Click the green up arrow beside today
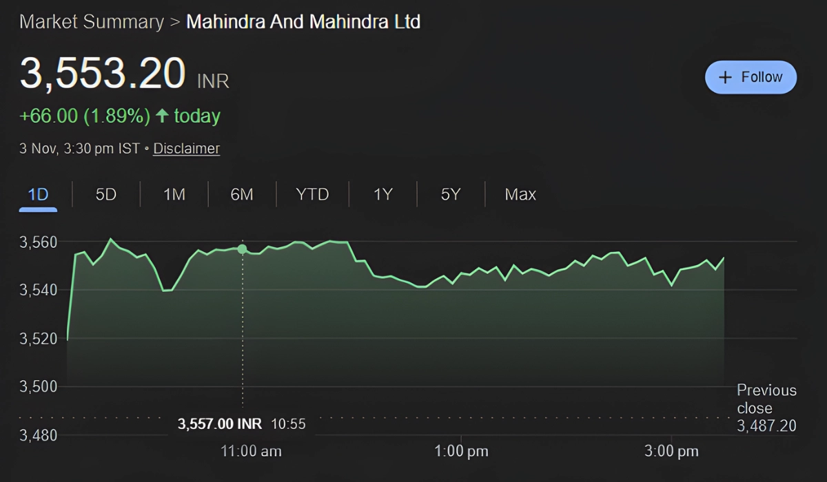Screen dimensions: 827x482 point(162,116)
